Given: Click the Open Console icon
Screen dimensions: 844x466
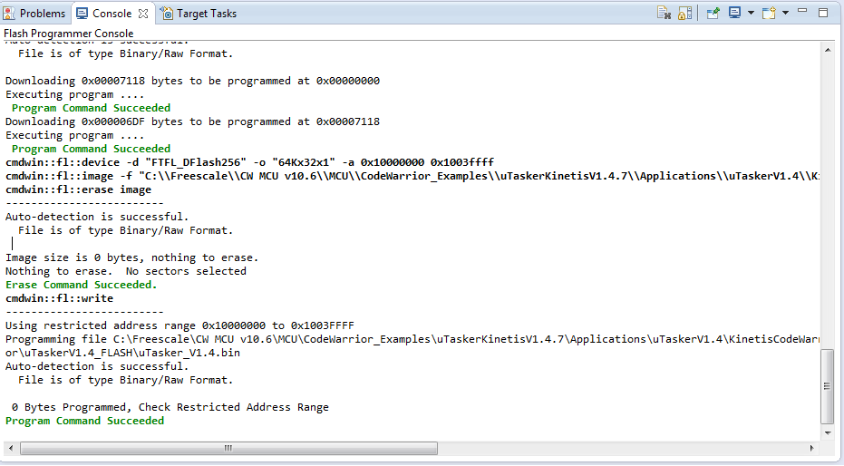Looking at the screenshot, I should pos(768,14).
